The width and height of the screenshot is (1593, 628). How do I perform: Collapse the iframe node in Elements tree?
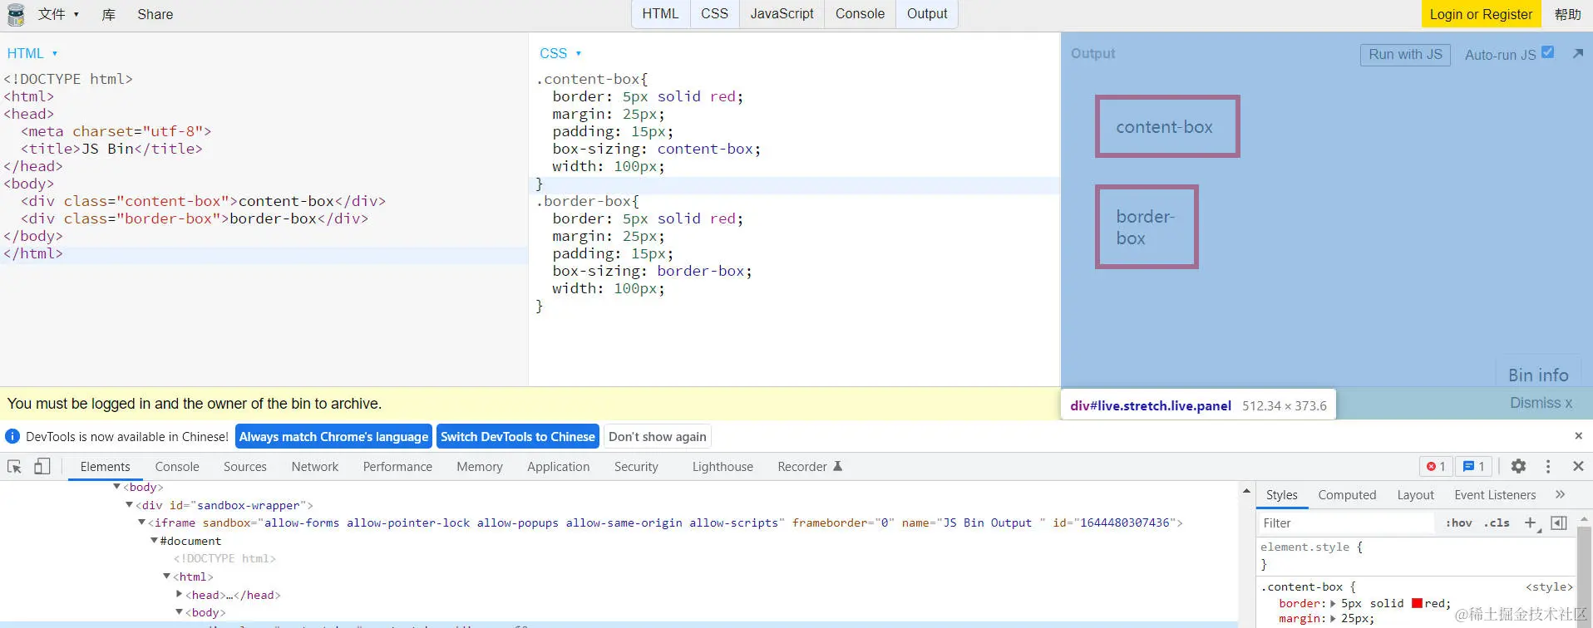point(141,522)
